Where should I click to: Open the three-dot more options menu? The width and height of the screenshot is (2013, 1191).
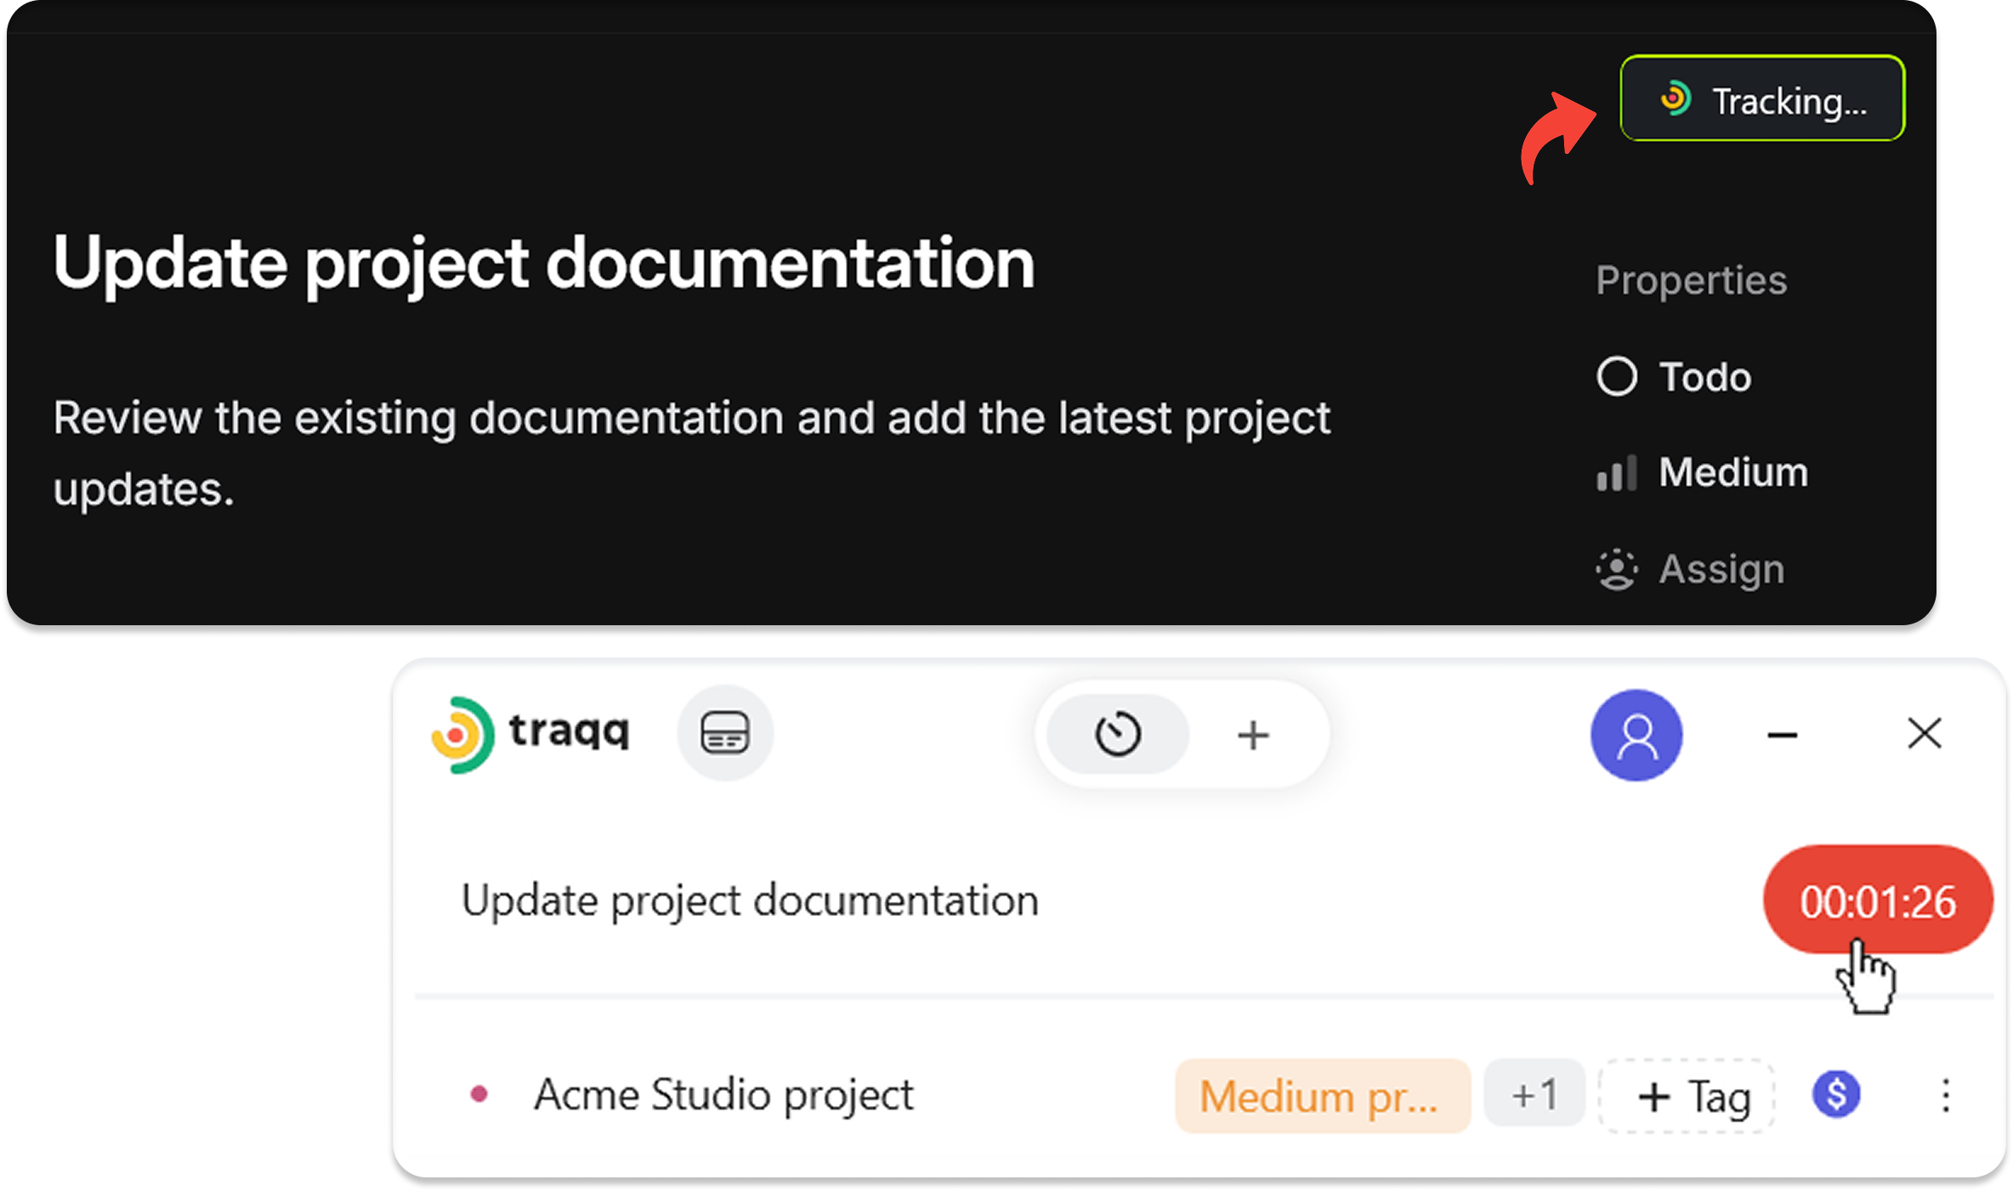[x=1946, y=1095]
